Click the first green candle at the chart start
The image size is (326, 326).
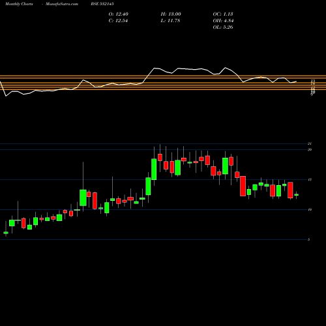coord(6,233)
